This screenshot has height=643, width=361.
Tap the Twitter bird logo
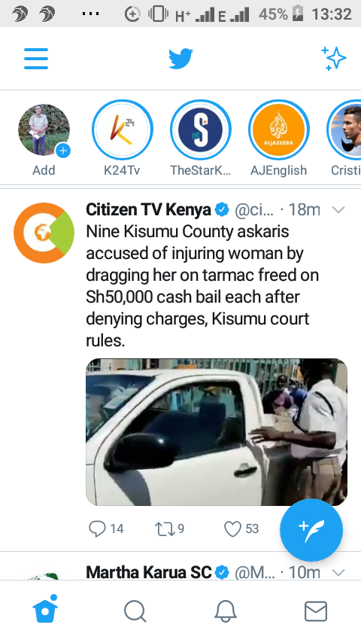click(180, 59)
